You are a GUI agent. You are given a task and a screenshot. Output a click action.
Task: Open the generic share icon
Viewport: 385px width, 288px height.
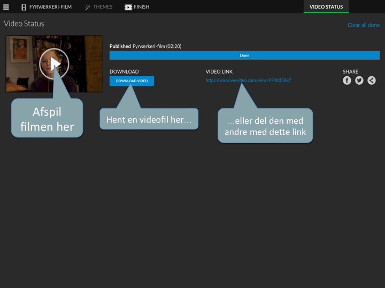point(372,81)
